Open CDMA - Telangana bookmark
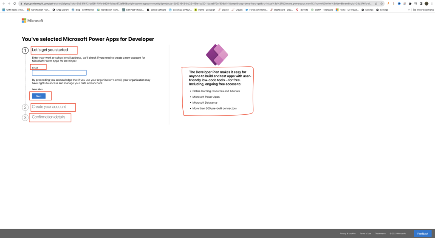Image resolution: width=435 pixels, height=238 pixels. tap(322, 10)
